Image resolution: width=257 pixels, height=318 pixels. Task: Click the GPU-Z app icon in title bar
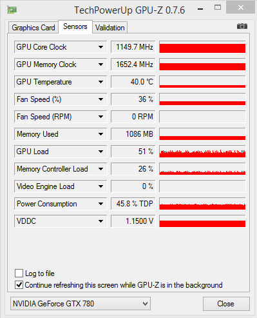(x=12, y=10)
